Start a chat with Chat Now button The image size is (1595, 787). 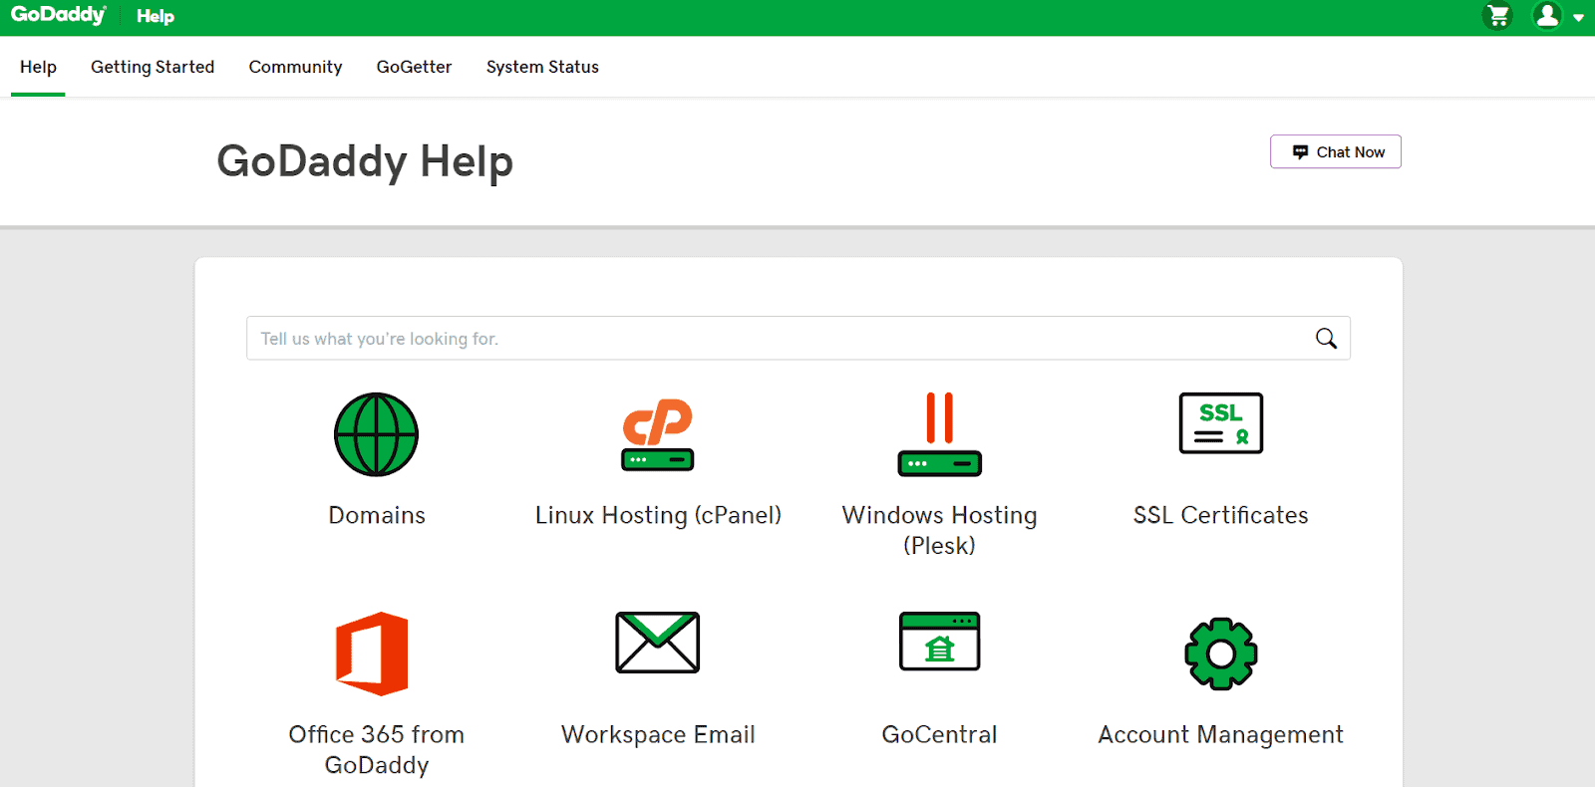point(1336,151)
